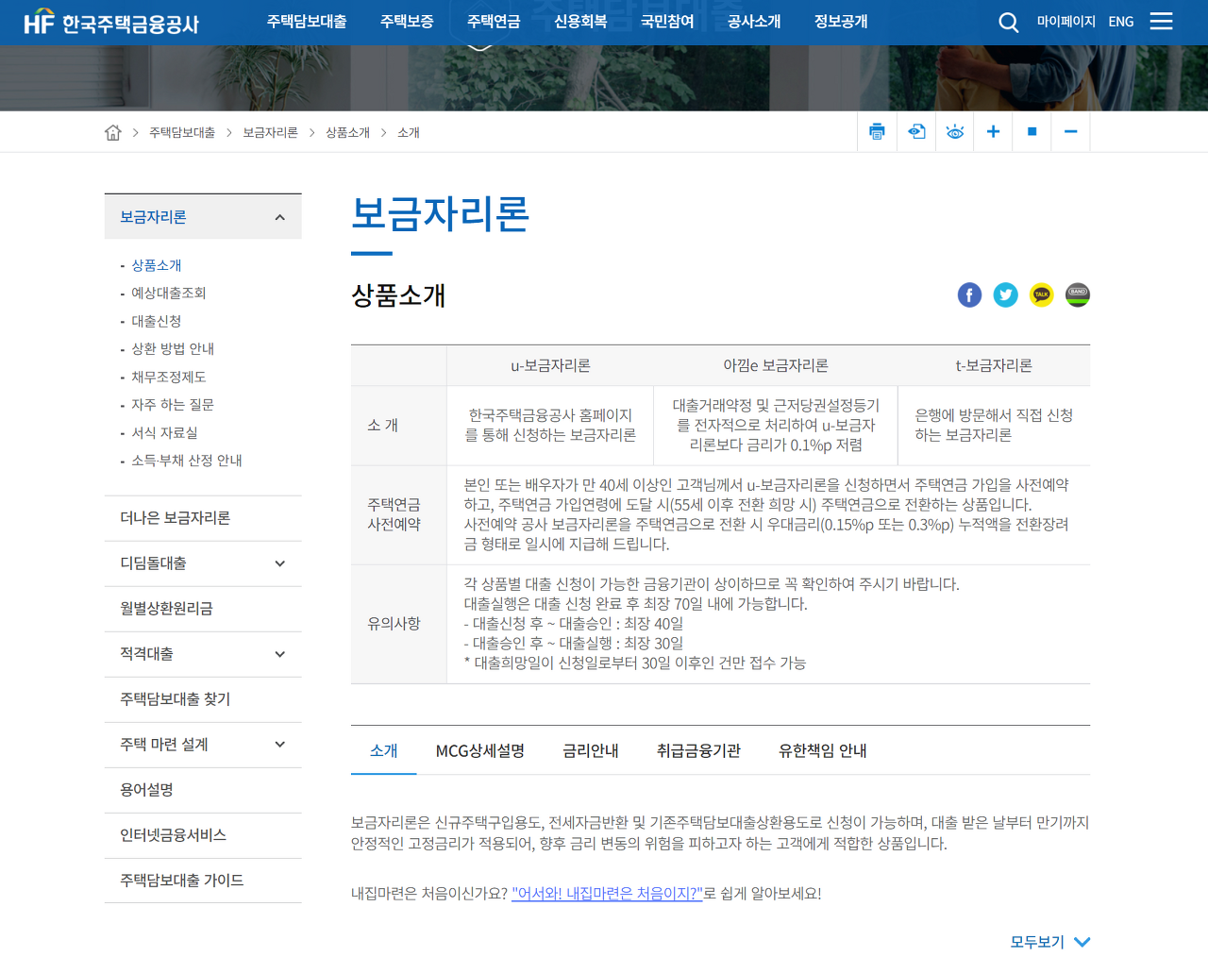Click 소개 in the breadcrumb

409,133
